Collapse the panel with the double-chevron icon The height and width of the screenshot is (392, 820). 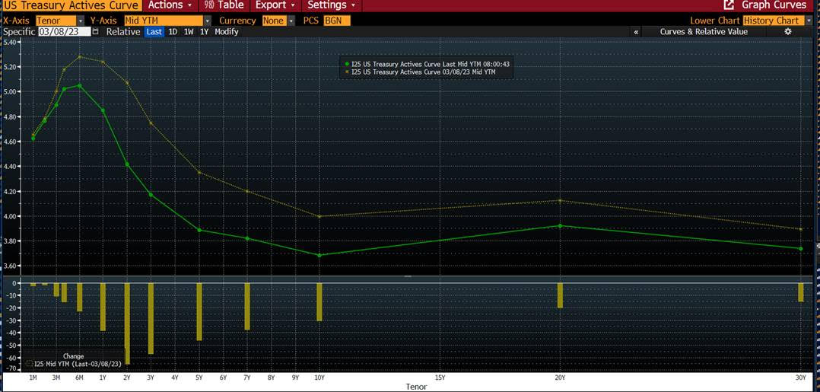636,32
